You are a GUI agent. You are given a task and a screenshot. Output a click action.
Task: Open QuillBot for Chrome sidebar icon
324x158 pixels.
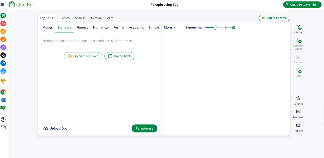coord(3,92)
